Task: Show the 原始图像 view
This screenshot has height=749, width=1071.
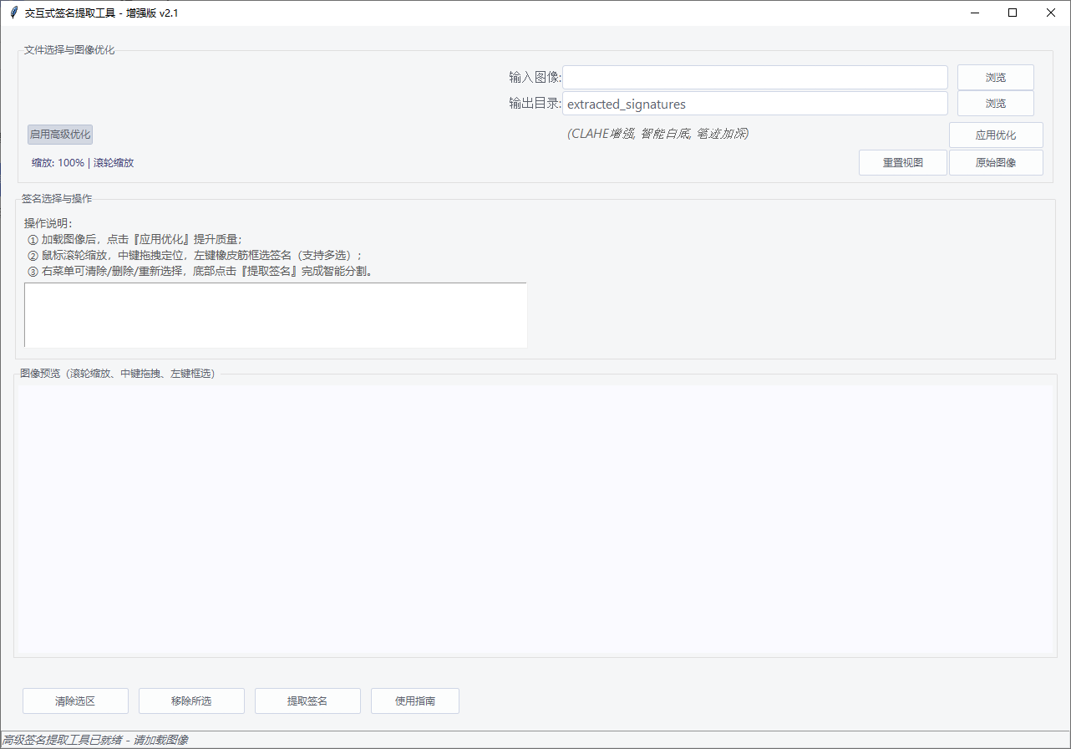Action: [996, 163]
